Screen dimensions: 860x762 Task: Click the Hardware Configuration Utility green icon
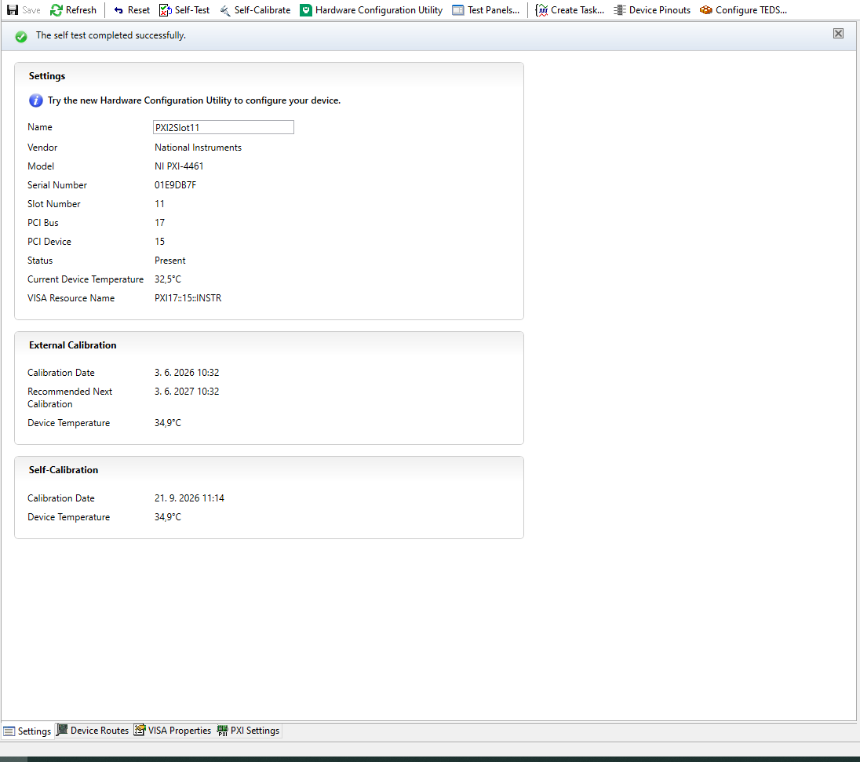tap(306, 10)
